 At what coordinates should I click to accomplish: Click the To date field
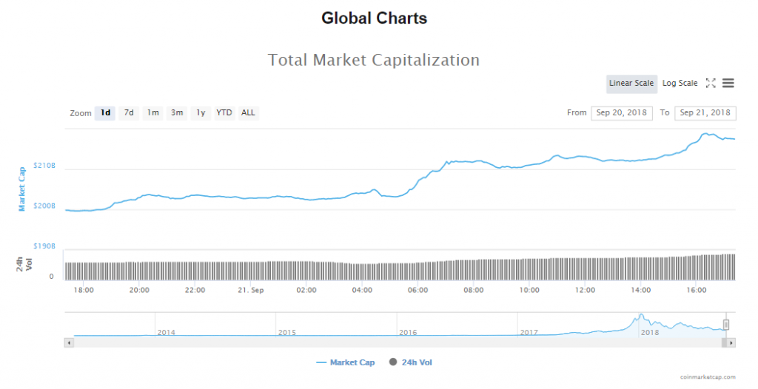pos(705,113)
